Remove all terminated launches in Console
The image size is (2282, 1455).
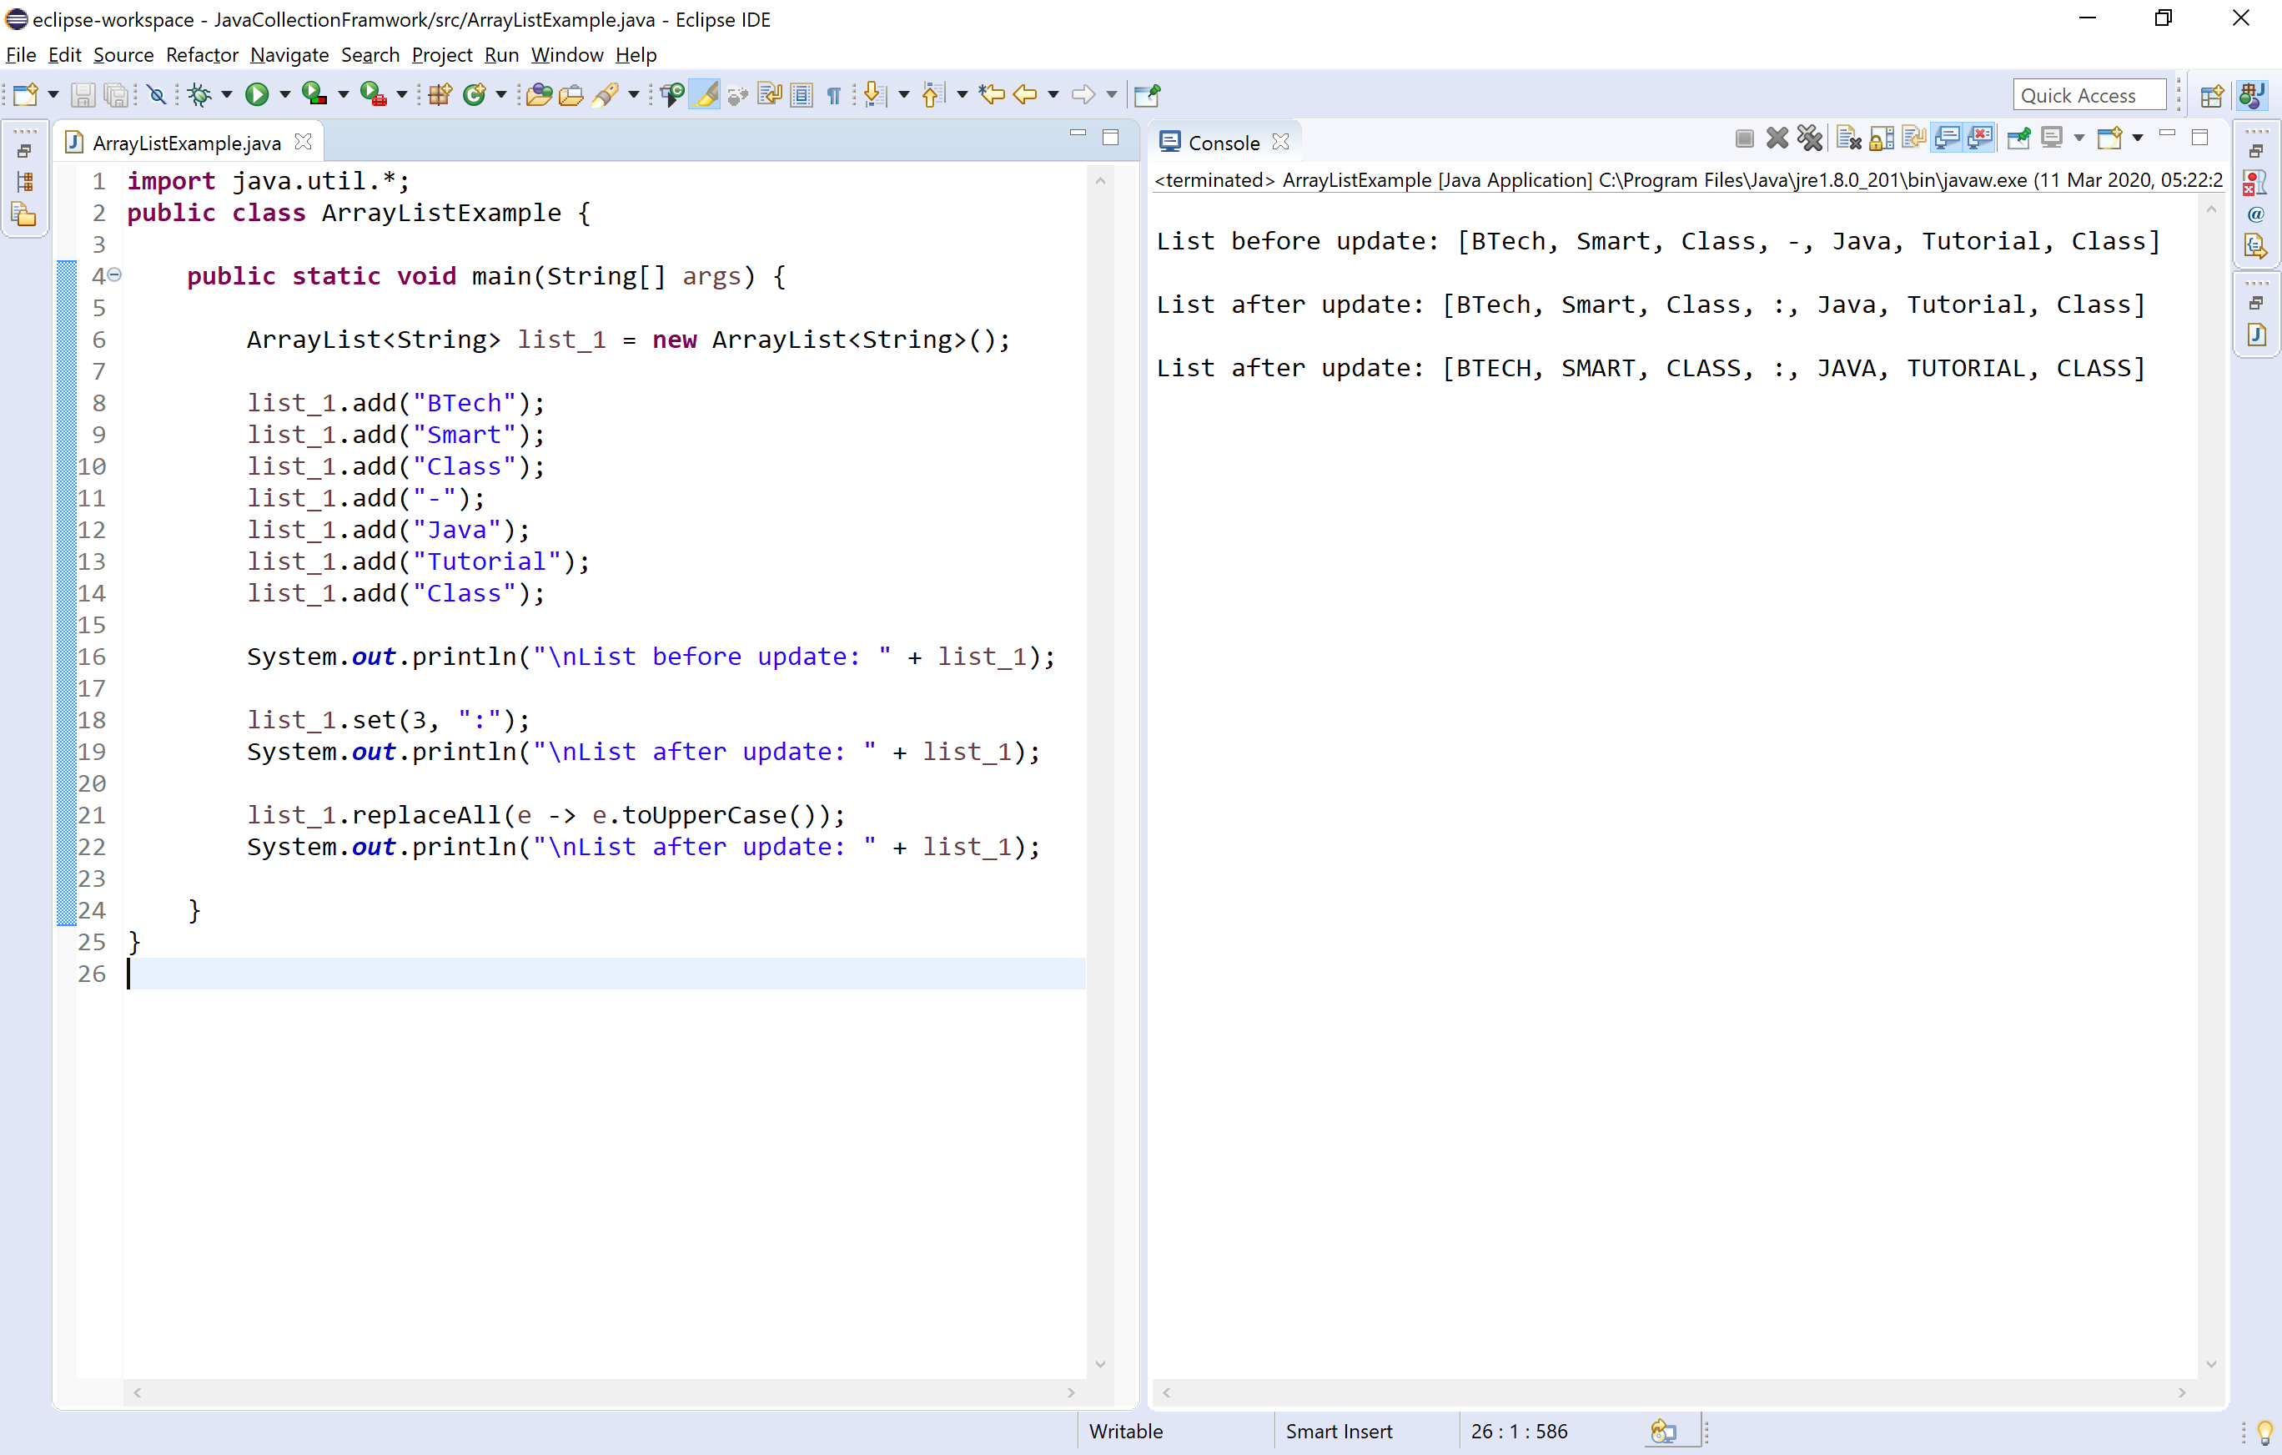tap(1810, 138)
